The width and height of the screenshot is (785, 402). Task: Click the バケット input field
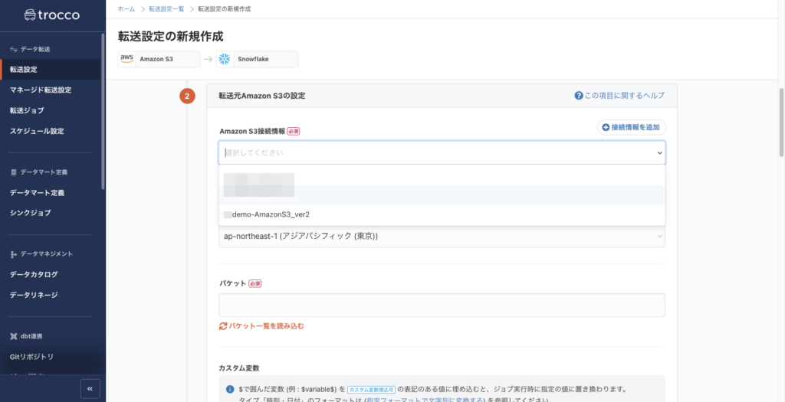click(442, 305)
